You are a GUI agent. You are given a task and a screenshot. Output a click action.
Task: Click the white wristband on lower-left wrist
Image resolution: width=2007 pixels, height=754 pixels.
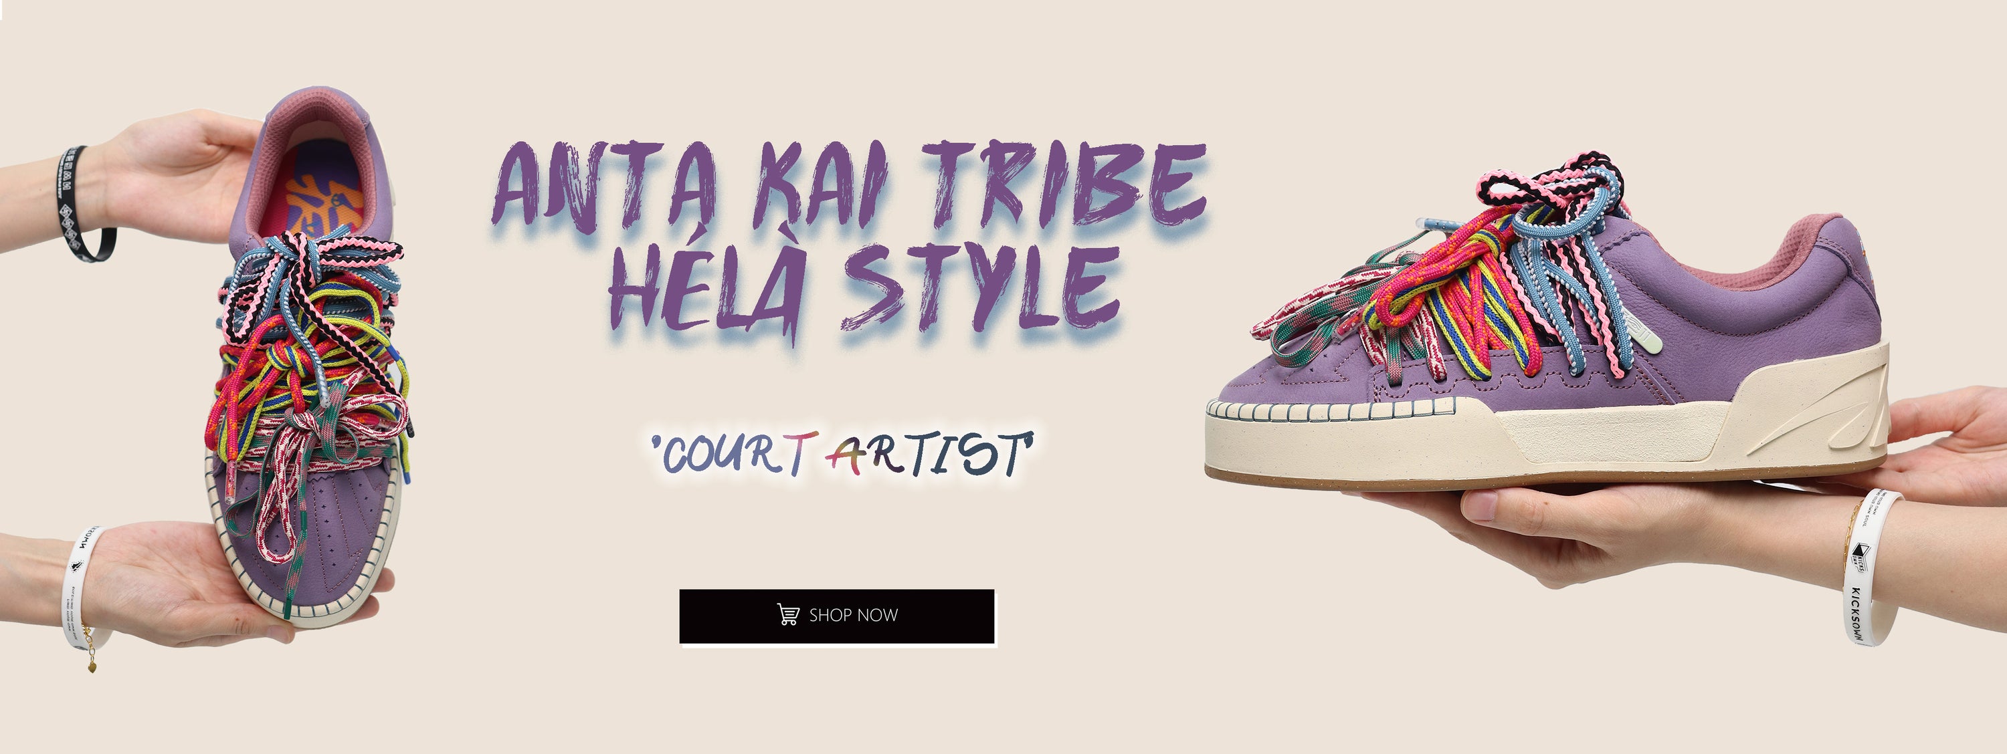click(x=82, y=586)
